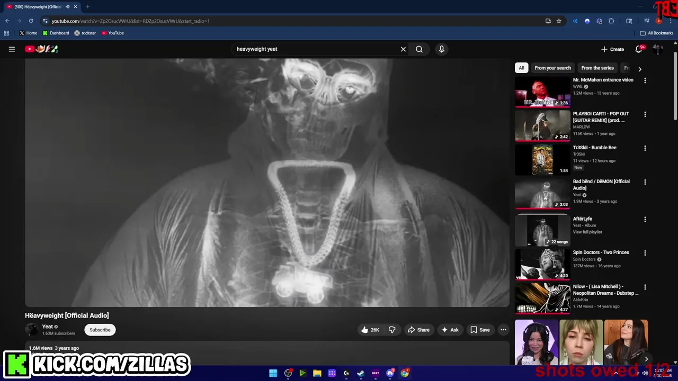Open options for Bad bënd / DëMON video
Image resolution: width=678 pixels, height=381 pixels.
tap(645, 182)
